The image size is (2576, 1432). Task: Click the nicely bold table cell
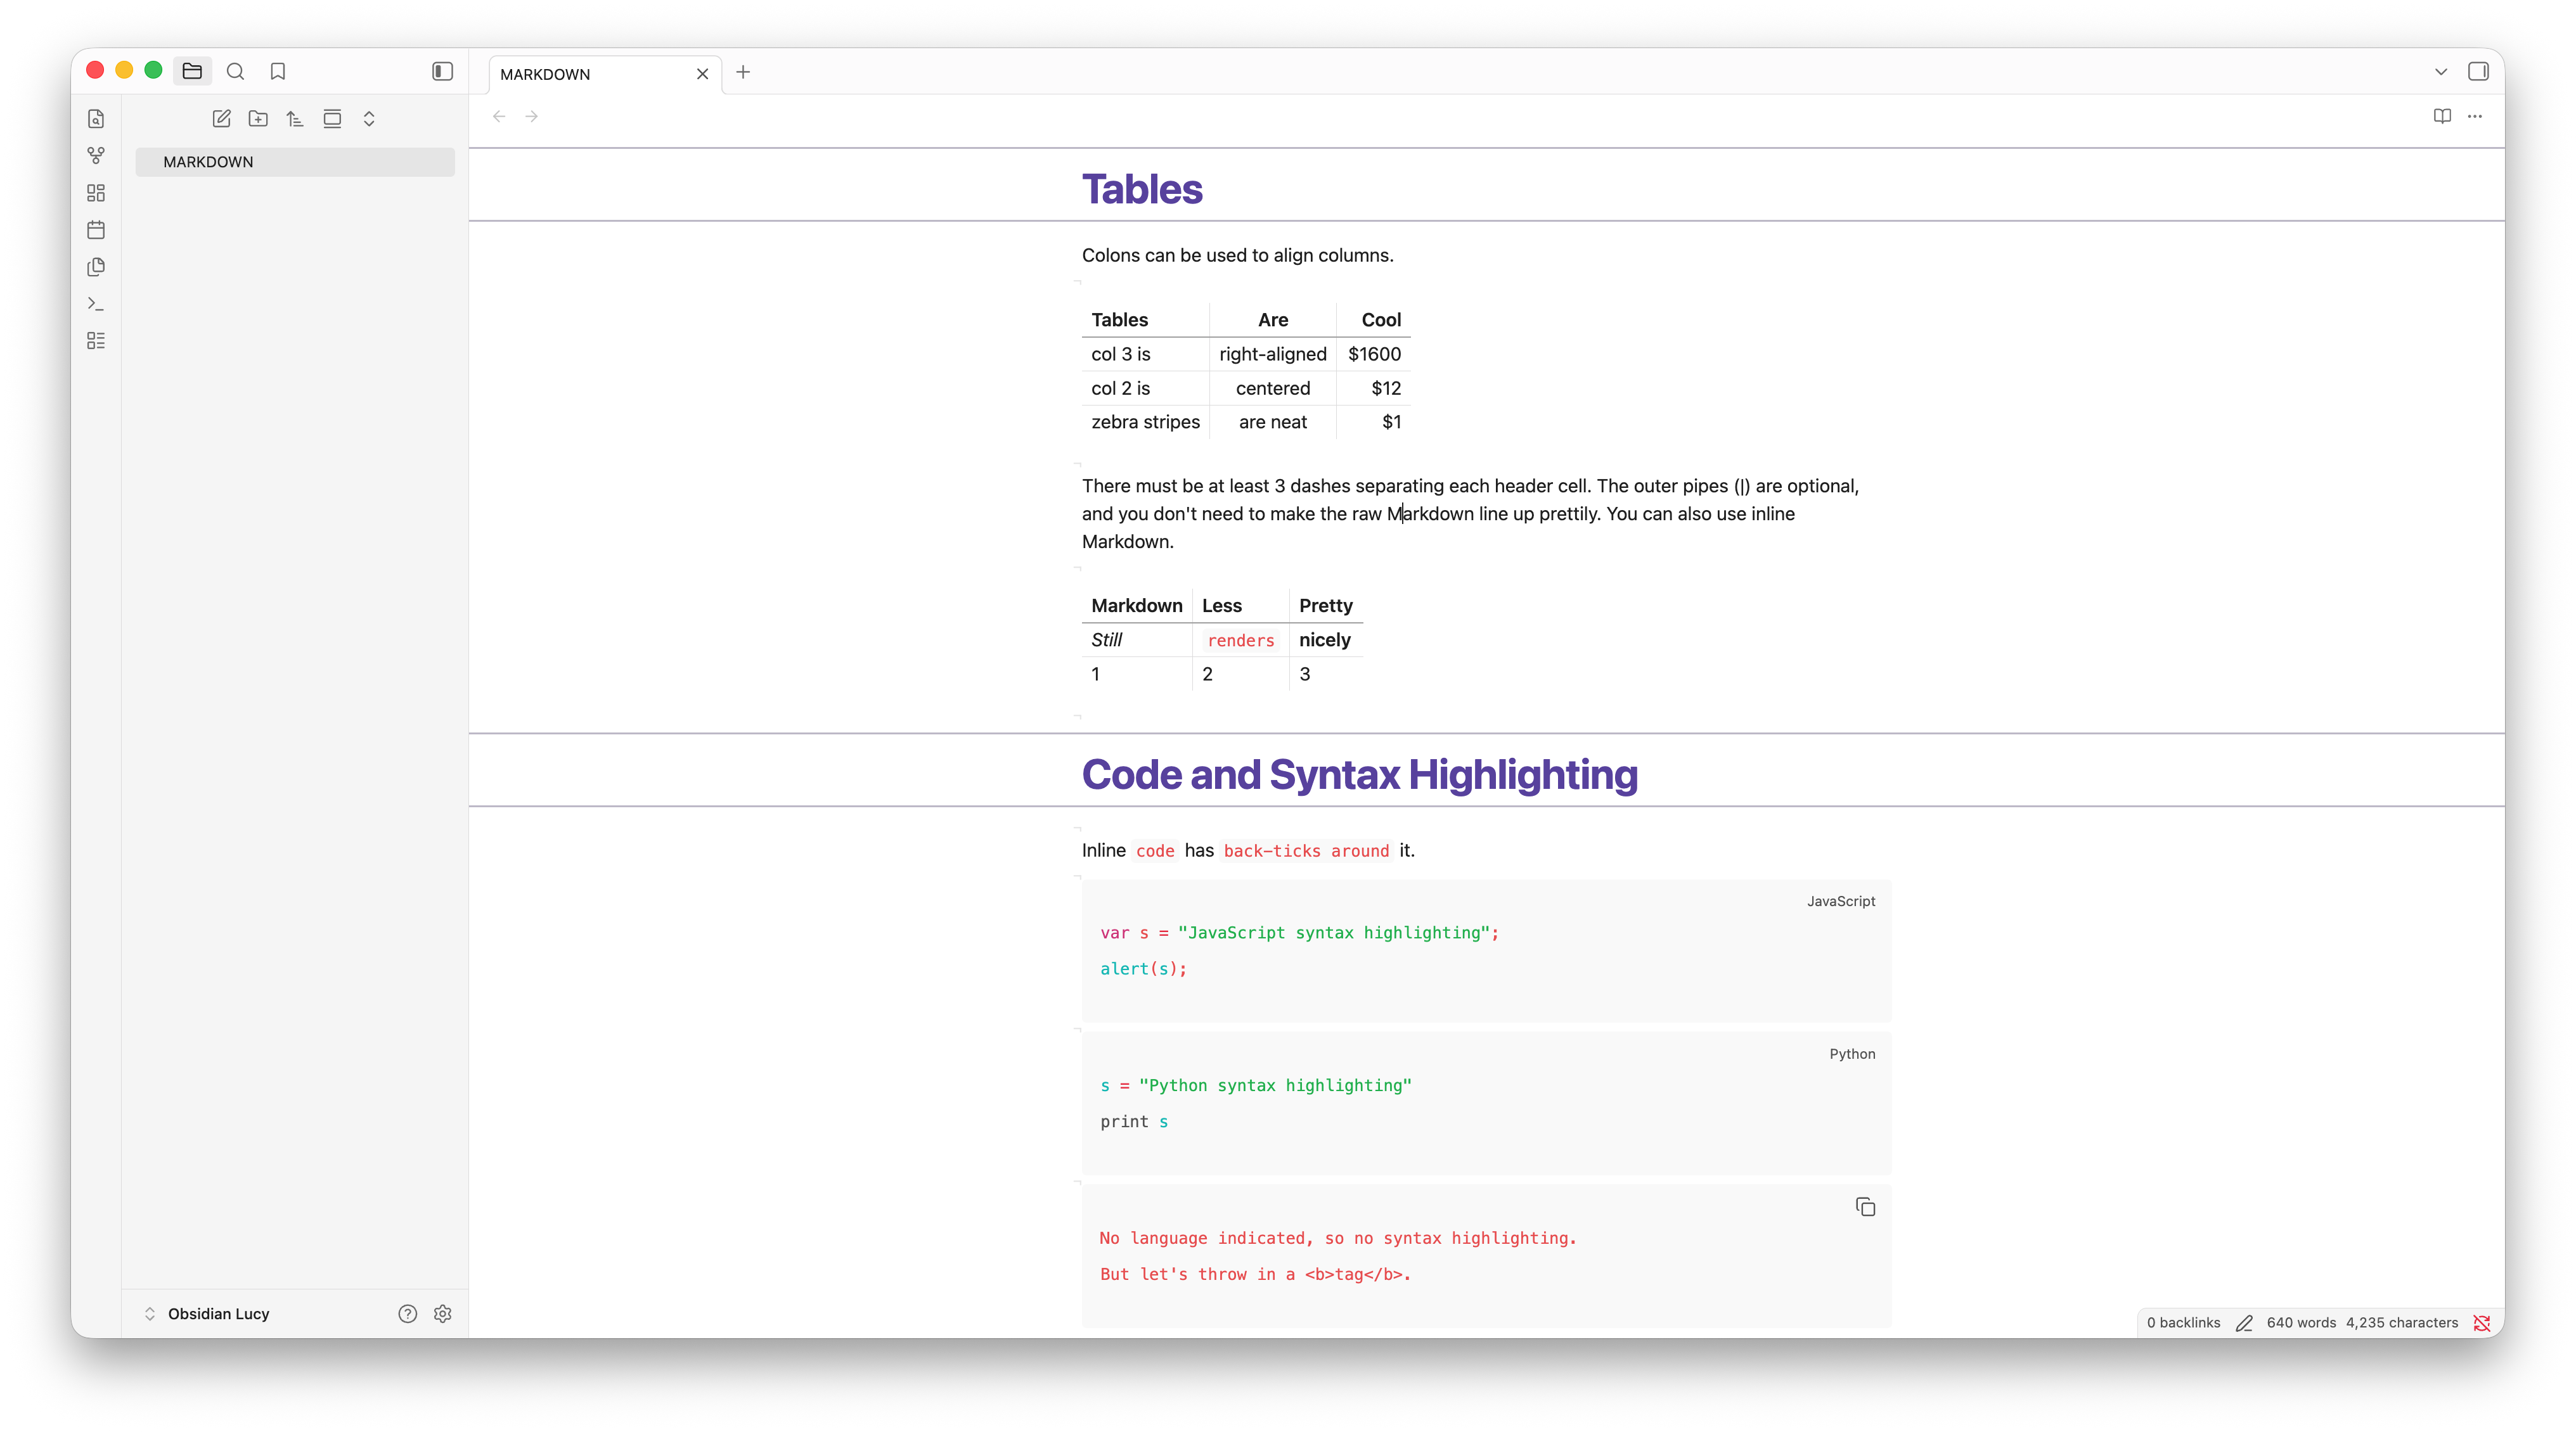(1325, 639)
